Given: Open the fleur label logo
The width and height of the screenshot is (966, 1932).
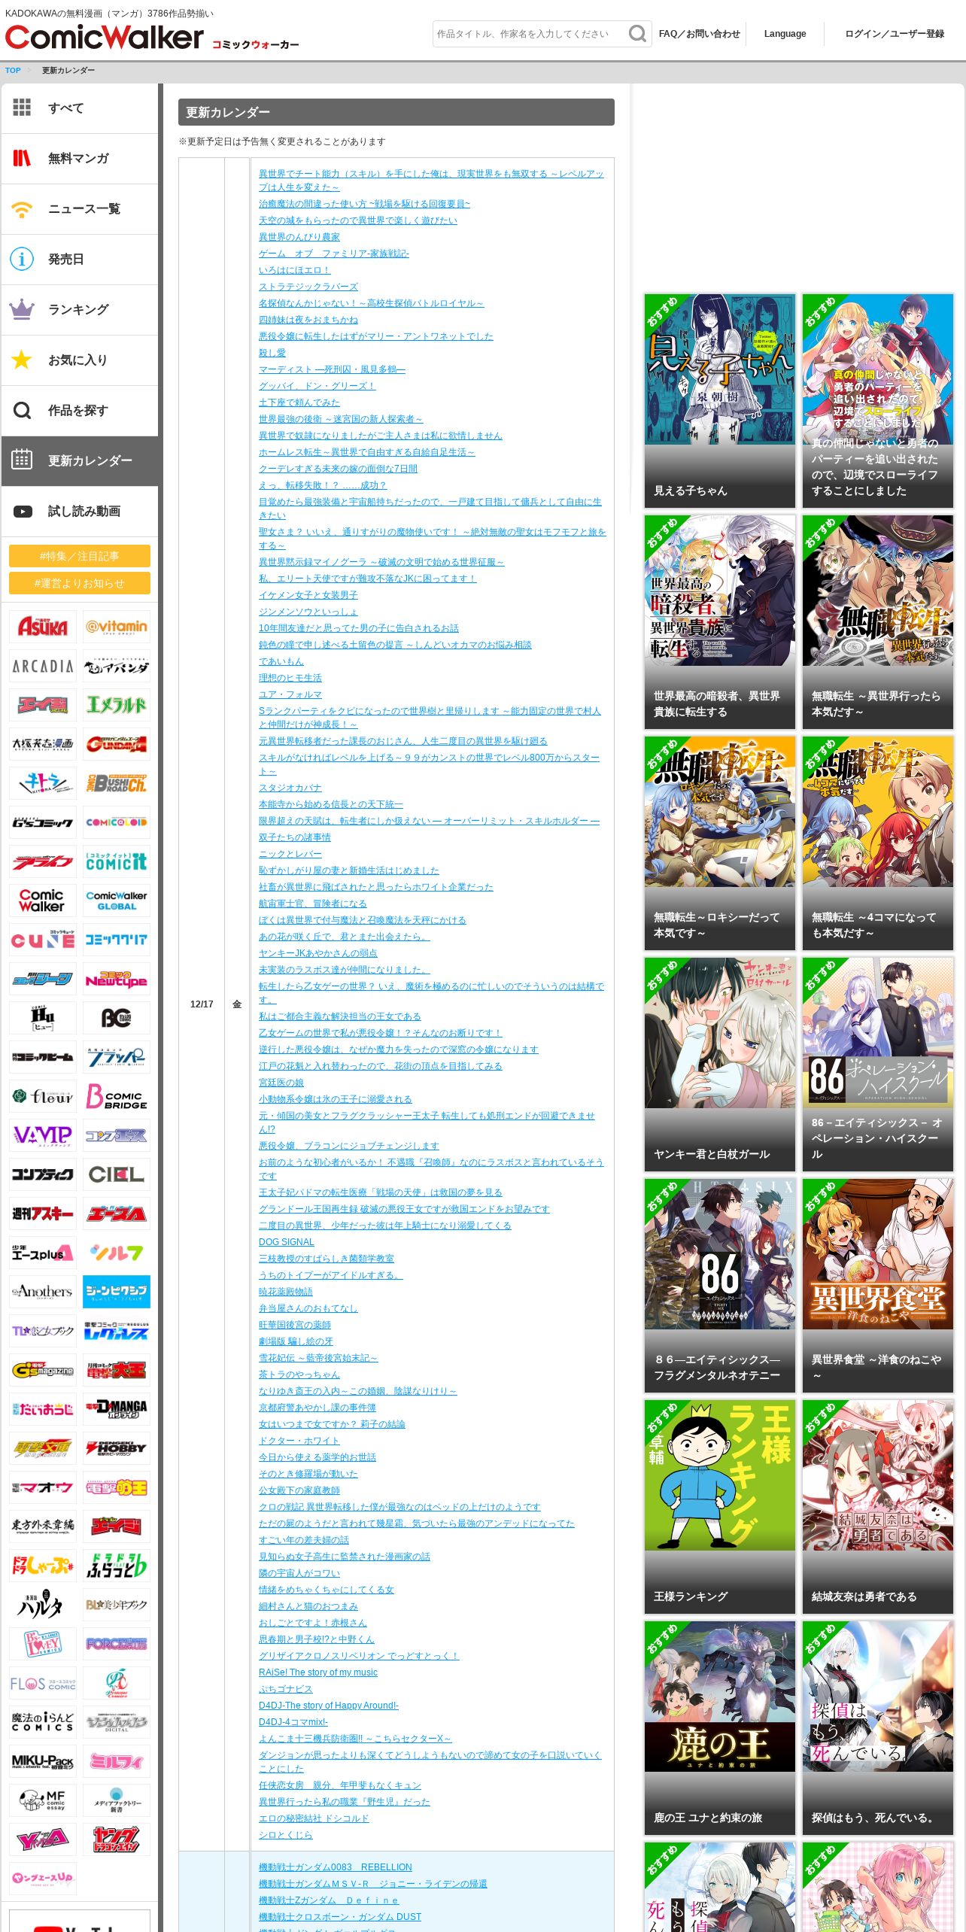Looking at the screenshot, I should point(43,1096).
